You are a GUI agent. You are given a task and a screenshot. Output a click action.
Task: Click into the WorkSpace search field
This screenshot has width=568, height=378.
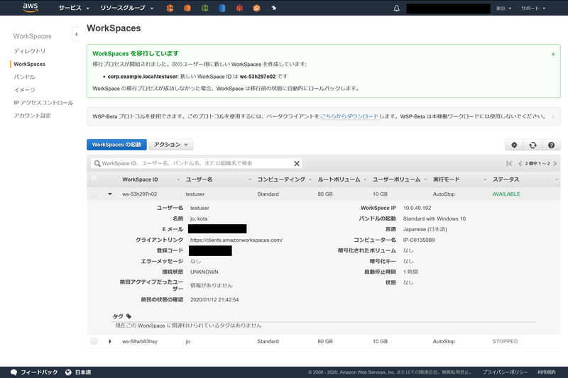196,164
